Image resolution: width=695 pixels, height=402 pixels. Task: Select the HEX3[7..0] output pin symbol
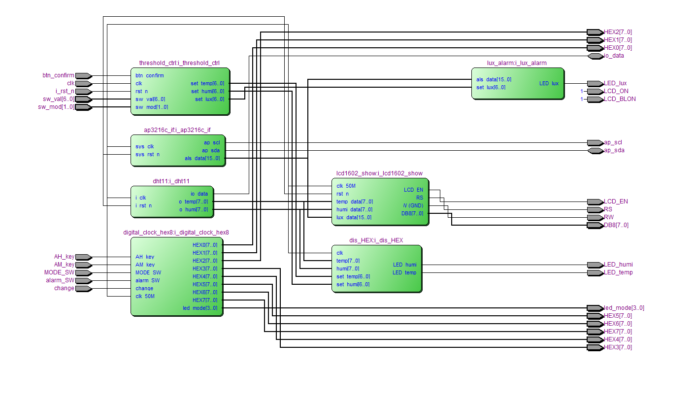(596, 348)
